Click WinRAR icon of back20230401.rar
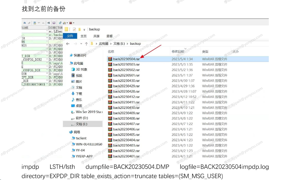The height and width of the screenshot is (180, 284). pyautogui.click(x=110, y=156)
